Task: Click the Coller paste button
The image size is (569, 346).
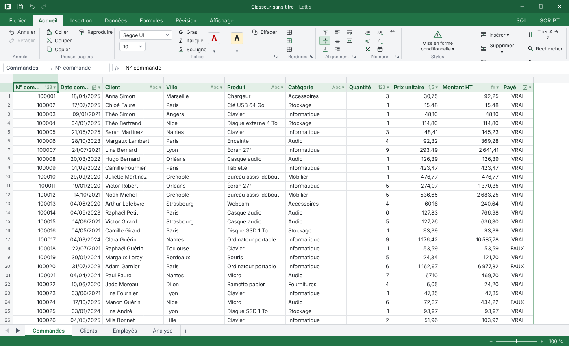Action: [57, 32]
